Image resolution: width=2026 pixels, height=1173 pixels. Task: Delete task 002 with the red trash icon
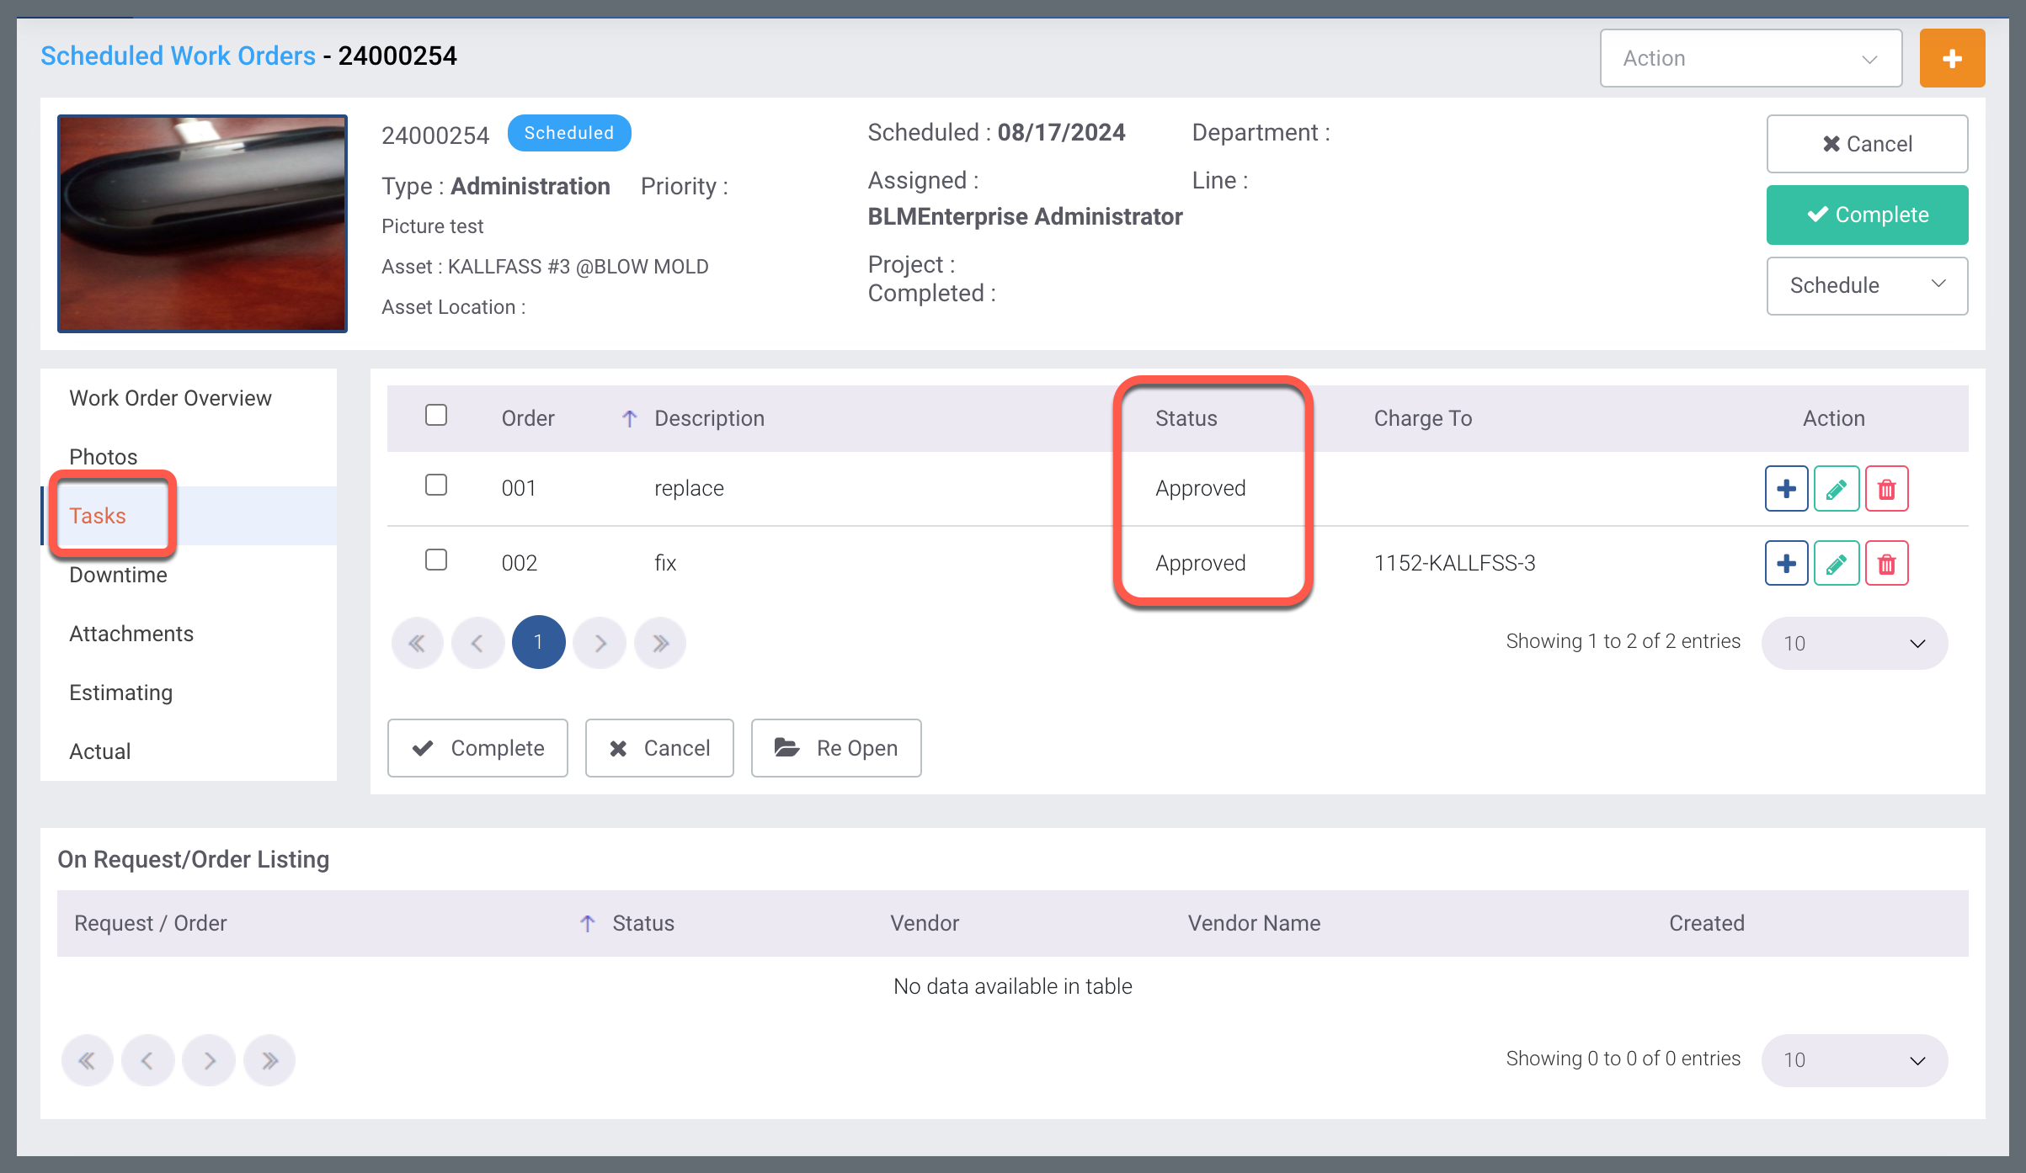coord(1886,563)
